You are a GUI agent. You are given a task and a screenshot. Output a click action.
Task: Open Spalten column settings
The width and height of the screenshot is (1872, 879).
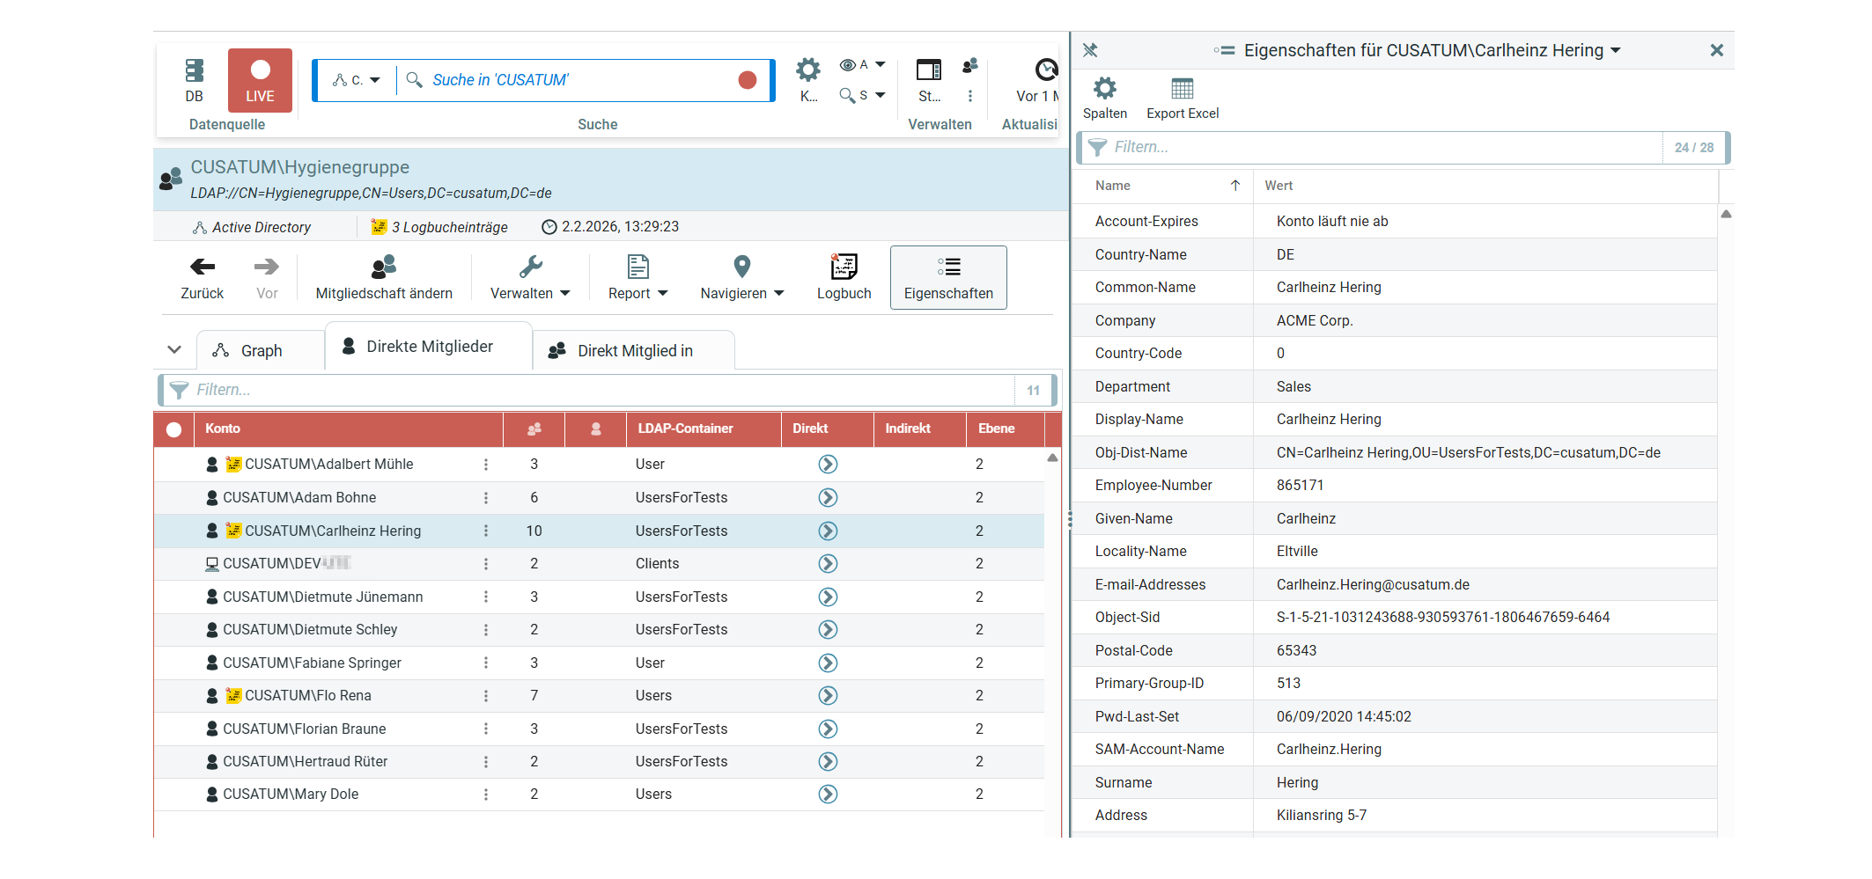(x=1104, y=90)
